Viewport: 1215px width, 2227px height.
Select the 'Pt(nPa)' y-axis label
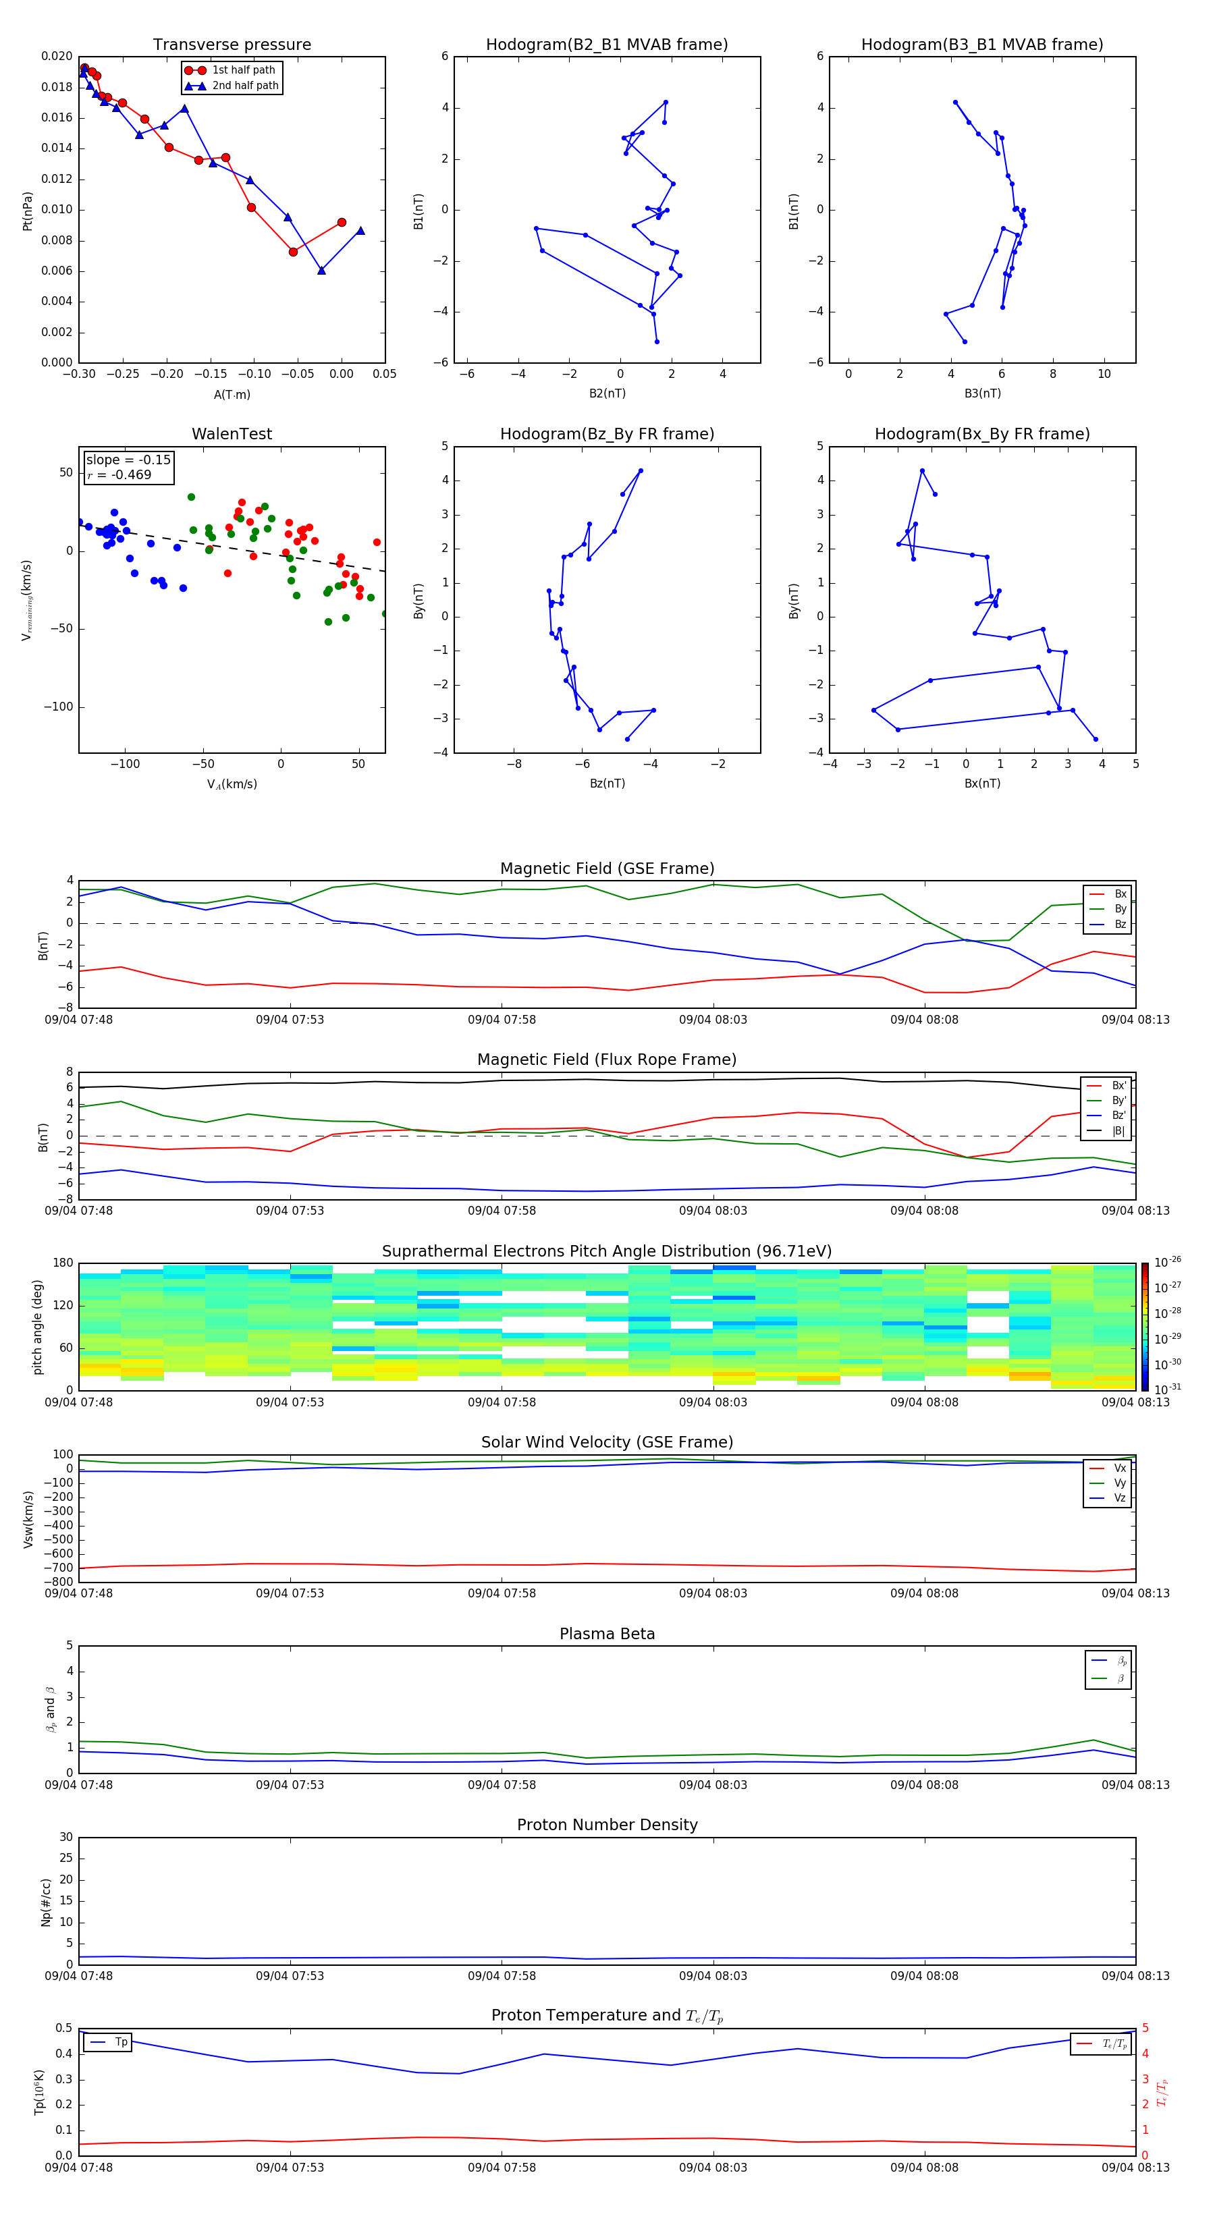point(27,211)
